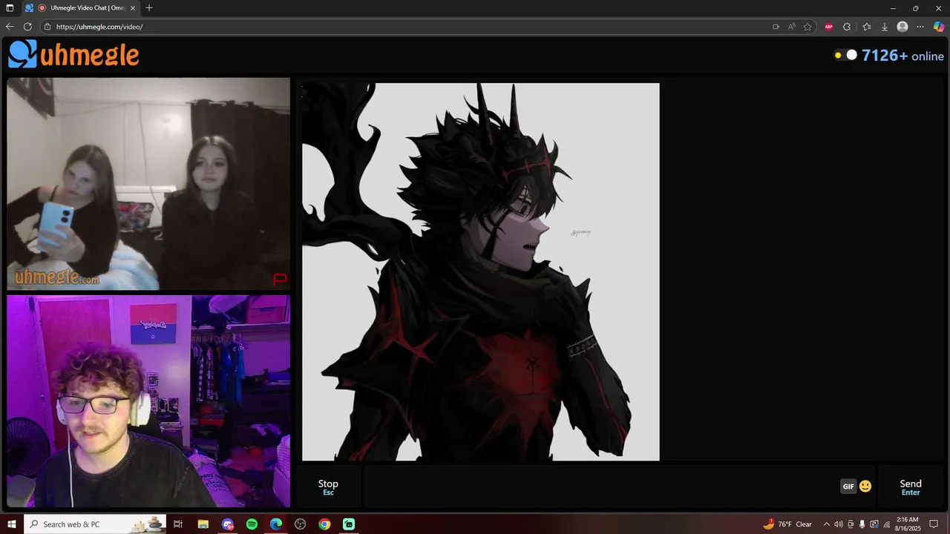
Task: Click the camera-in-use tray icon
Action: click(x=851, y=524)
